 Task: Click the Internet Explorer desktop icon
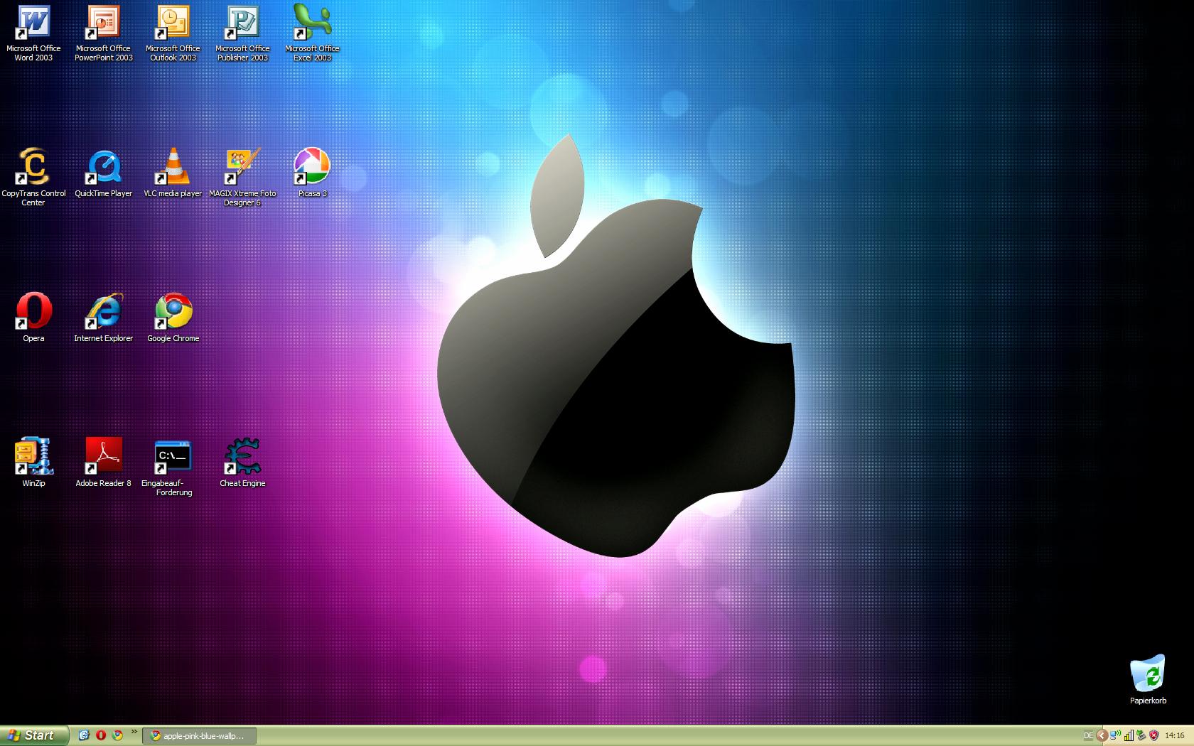[104, 318]
